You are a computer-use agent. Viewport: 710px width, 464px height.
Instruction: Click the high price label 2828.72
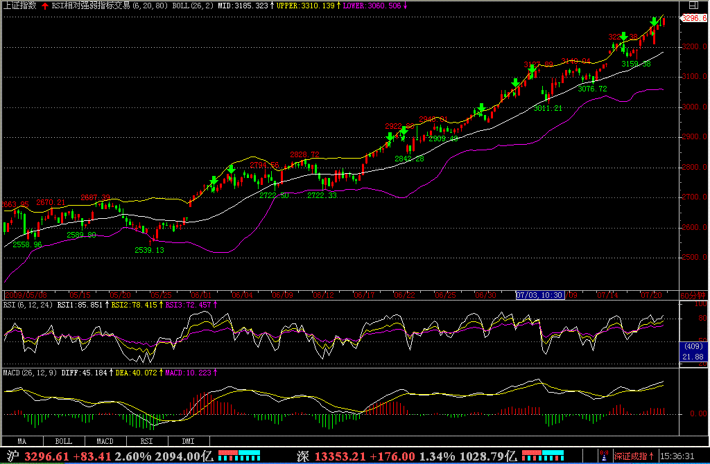305,154
